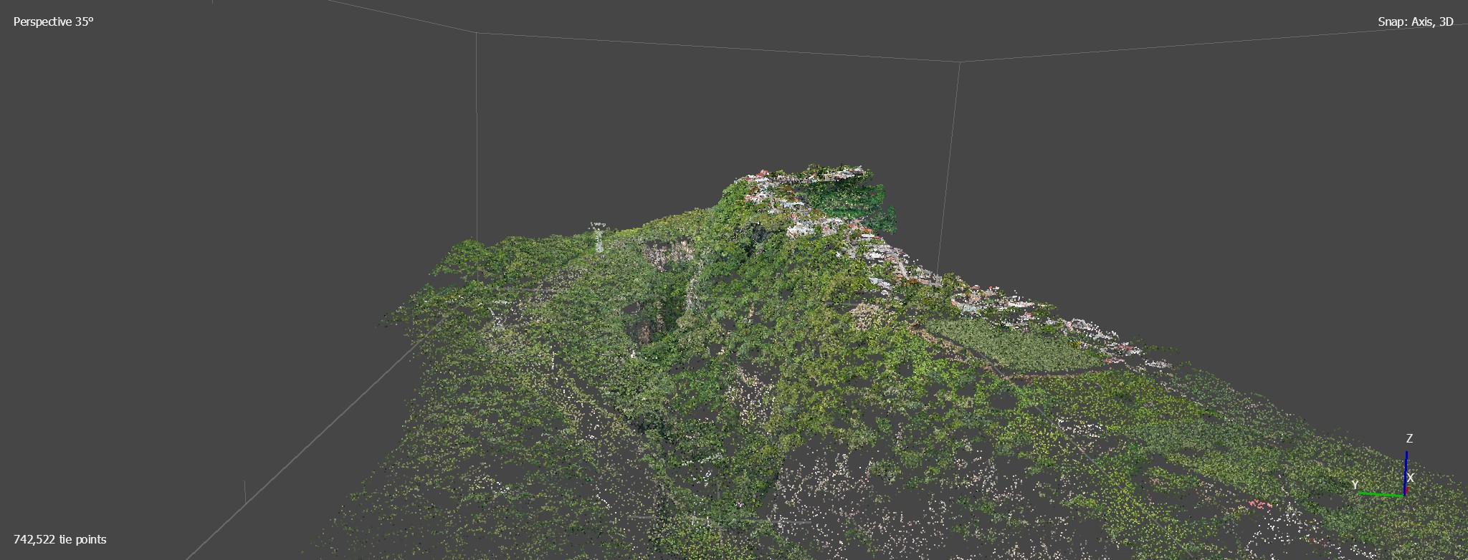Click the bounding box top-left rear corner

[477, 33]
